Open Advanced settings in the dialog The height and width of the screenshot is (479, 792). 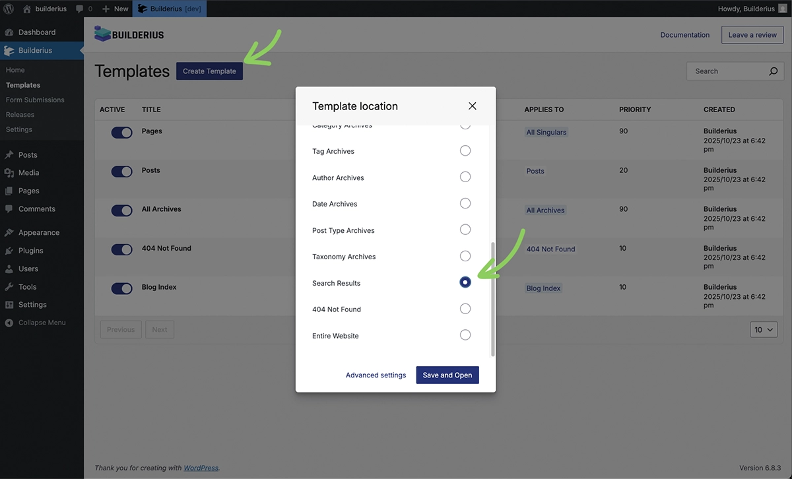pyautogui.click(x=376, y=375)
